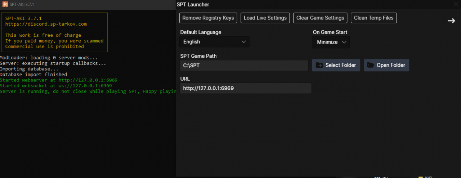The image size is (461, 178).
Task: Minimize the SPT Launcher window
Action: coord(444,4)
